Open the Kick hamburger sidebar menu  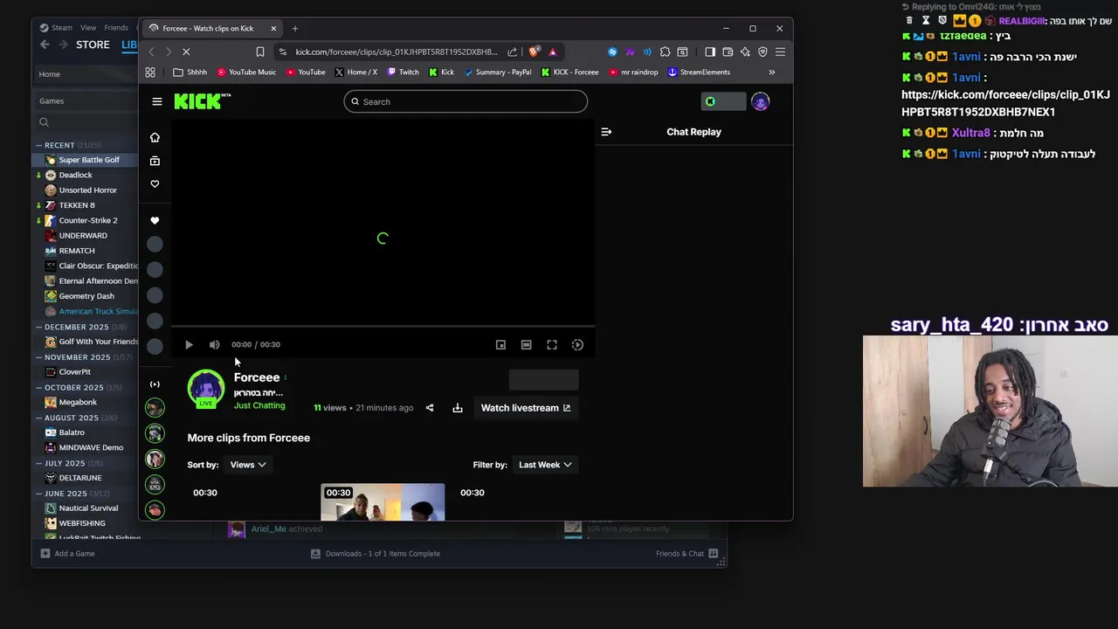(x=157, y=101)
